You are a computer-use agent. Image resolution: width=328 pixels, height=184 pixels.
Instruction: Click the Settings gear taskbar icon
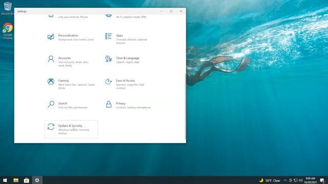[x=37, y=180]
